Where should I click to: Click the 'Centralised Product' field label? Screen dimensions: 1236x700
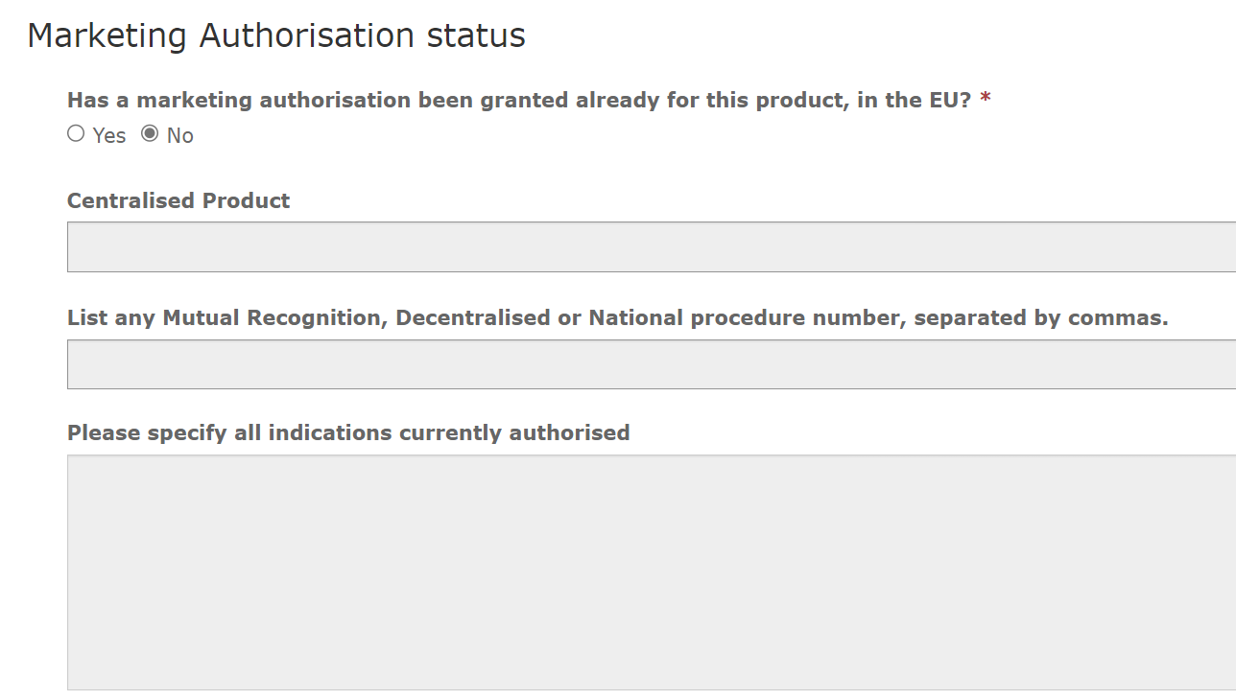178,200
